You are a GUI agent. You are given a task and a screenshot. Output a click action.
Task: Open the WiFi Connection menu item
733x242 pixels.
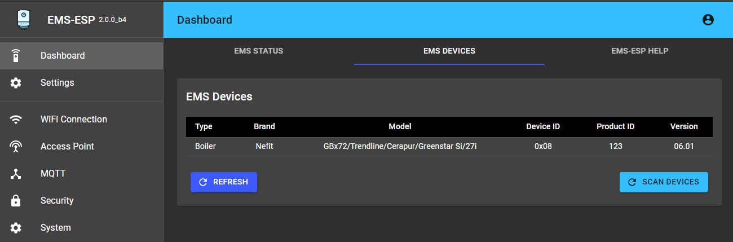[x=74, y=120]
